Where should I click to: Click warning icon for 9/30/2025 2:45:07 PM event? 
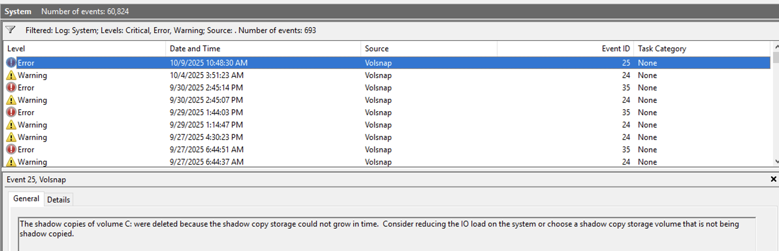pos(11,100)
